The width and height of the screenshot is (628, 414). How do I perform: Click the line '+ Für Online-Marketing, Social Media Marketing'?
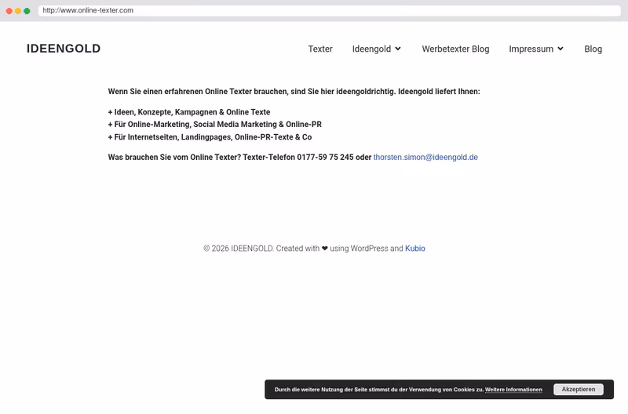tap(214, 125)
